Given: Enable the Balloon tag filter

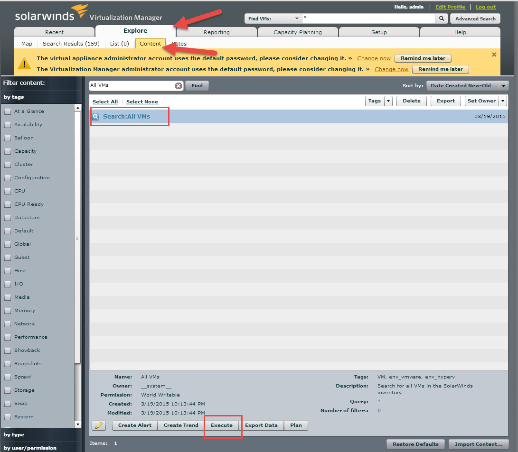Looking at the screenshot, I should point(7,138).
